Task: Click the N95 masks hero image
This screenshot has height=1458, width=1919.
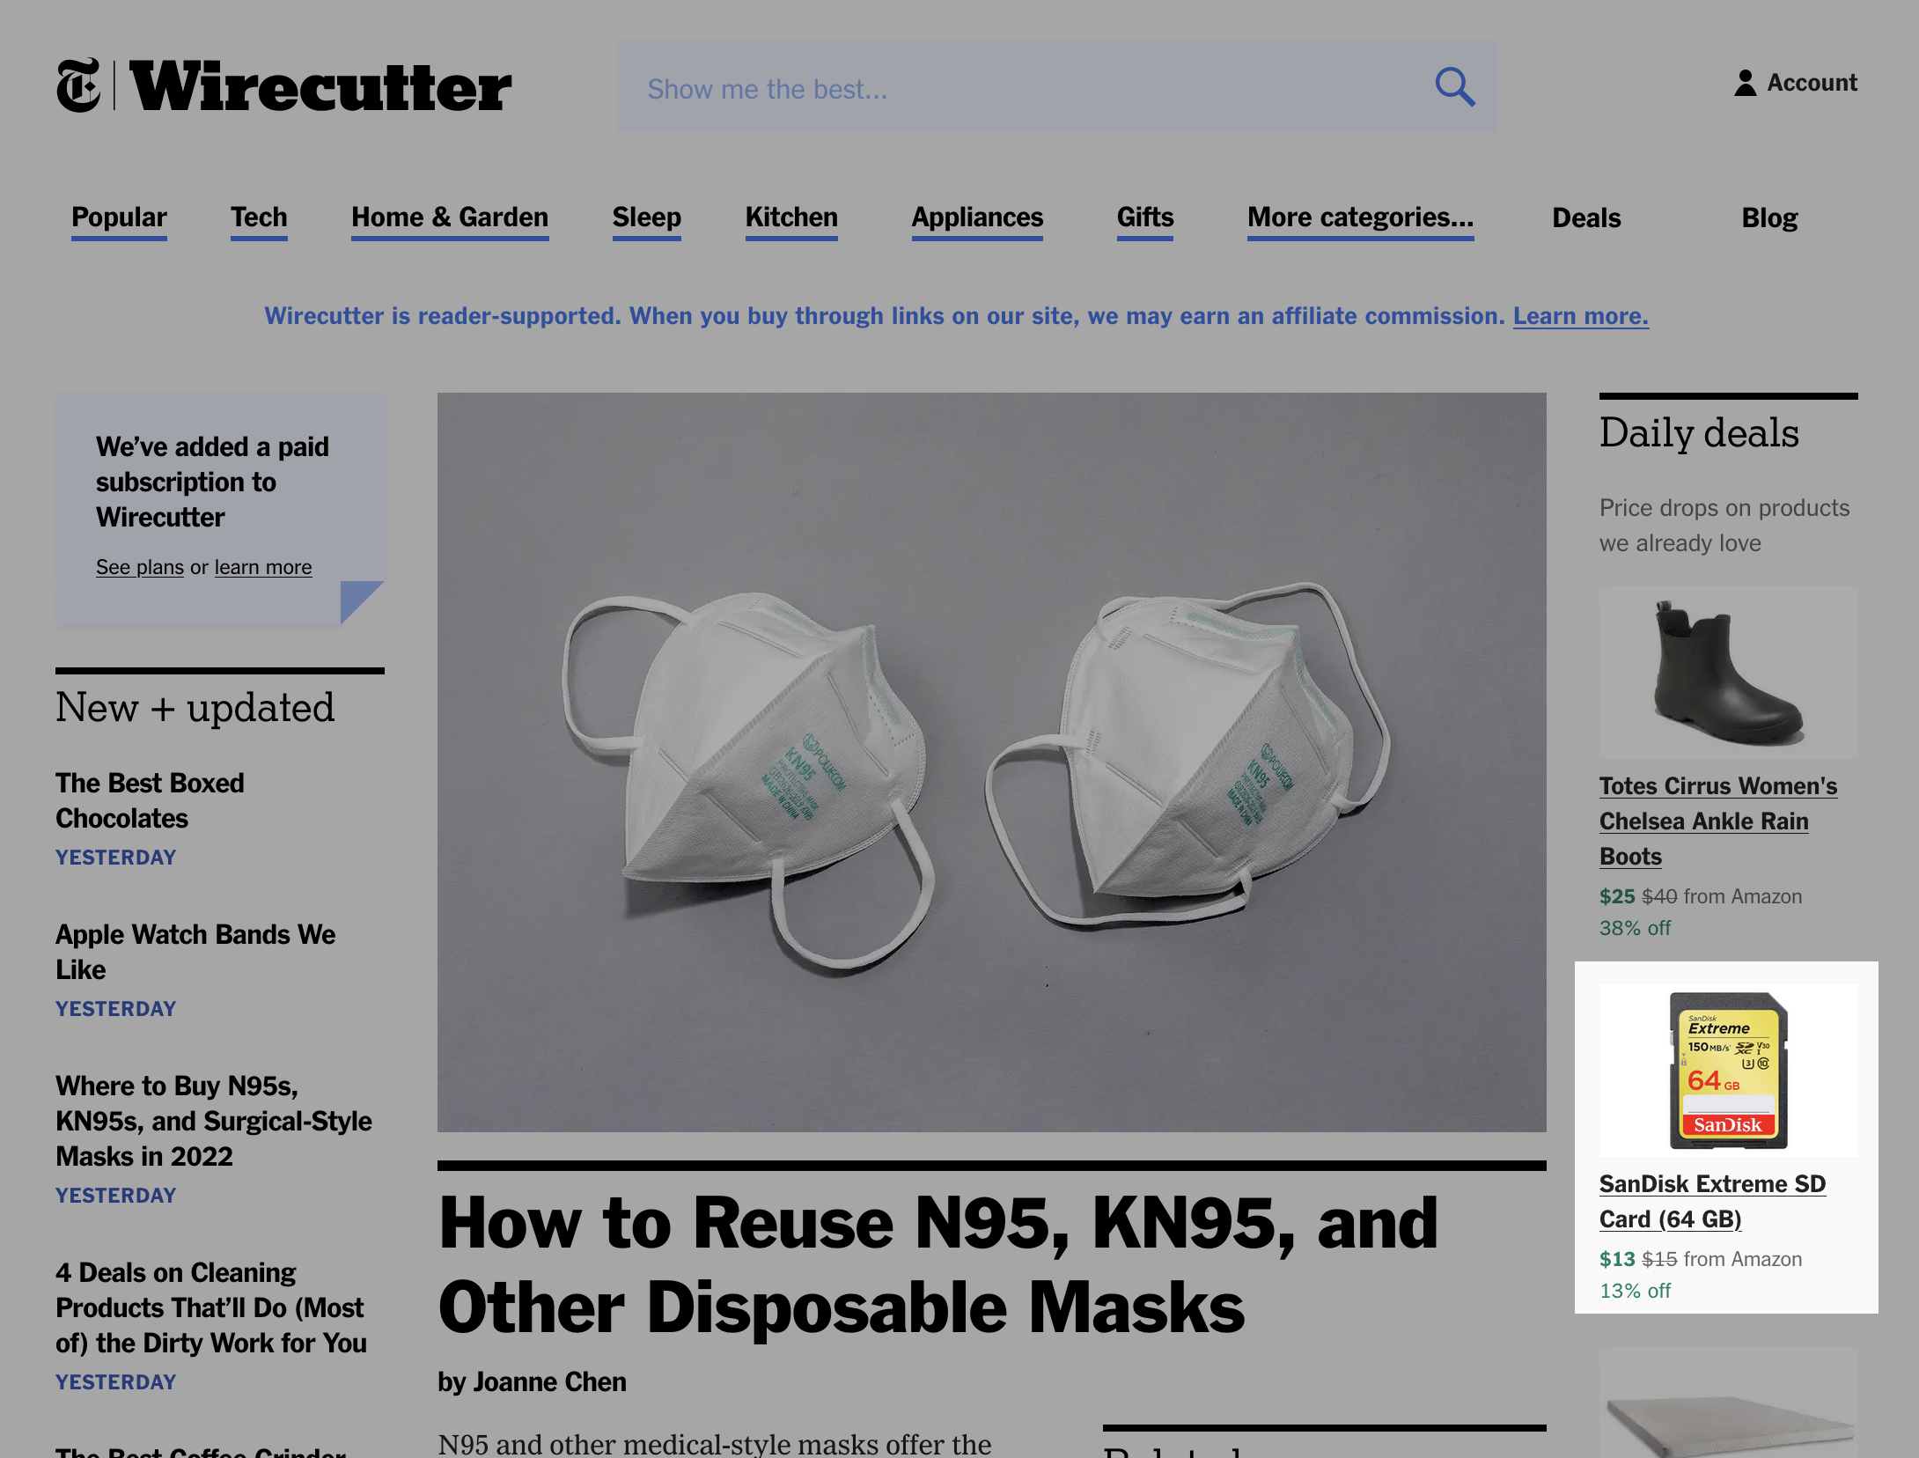Action: [x=991, y=762]
